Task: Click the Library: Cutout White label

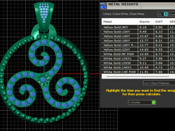Action: point(124,14)
